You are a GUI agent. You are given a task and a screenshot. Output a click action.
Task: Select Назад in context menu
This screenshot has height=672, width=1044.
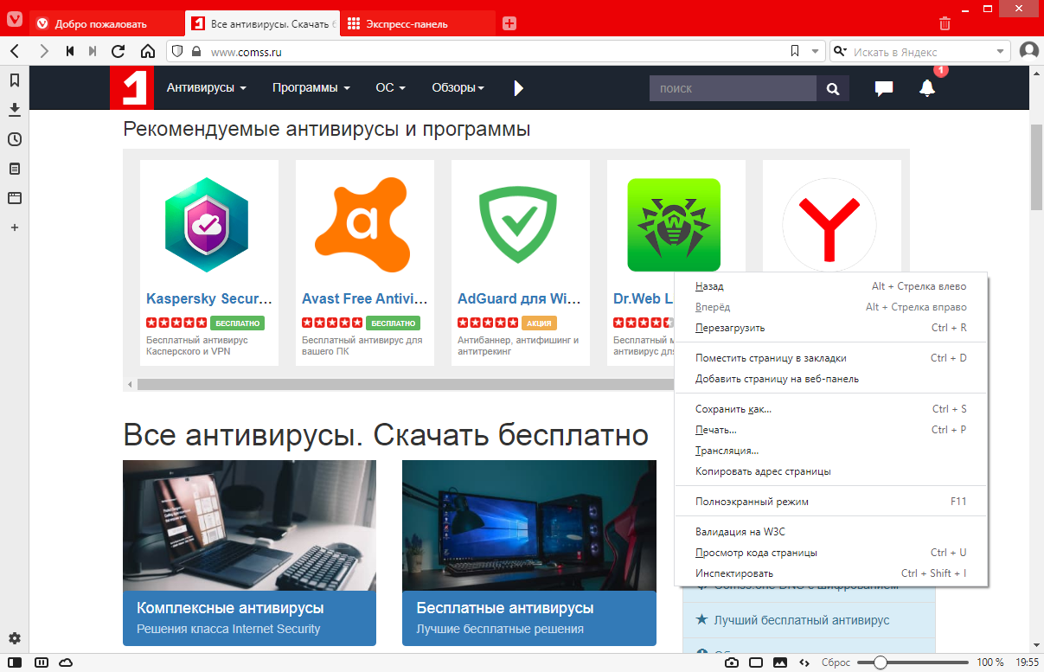coord(830,286)
